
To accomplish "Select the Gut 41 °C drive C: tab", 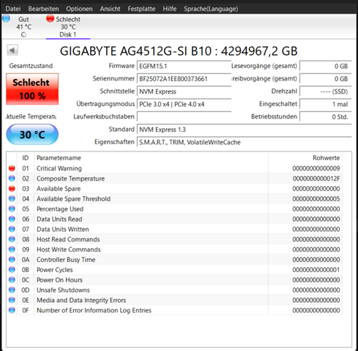I will [x=23, y=26].
